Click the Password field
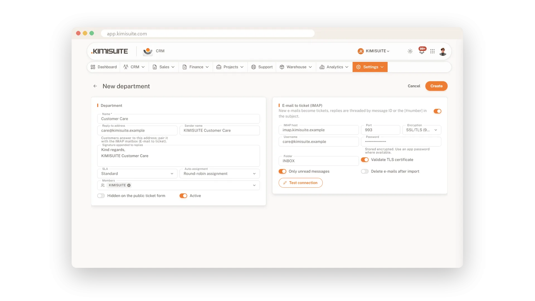 coord(401,142)
